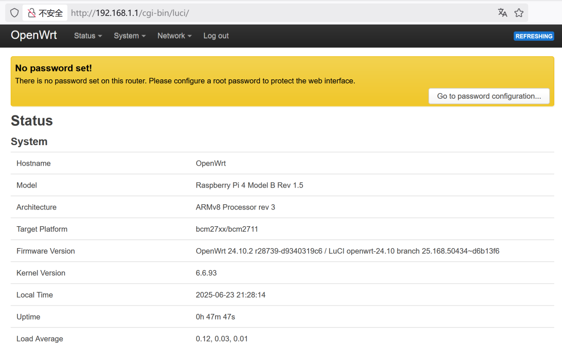Select the '0.12, 0.03, 0.01' load value
The image size is (562, 352).
222,339
